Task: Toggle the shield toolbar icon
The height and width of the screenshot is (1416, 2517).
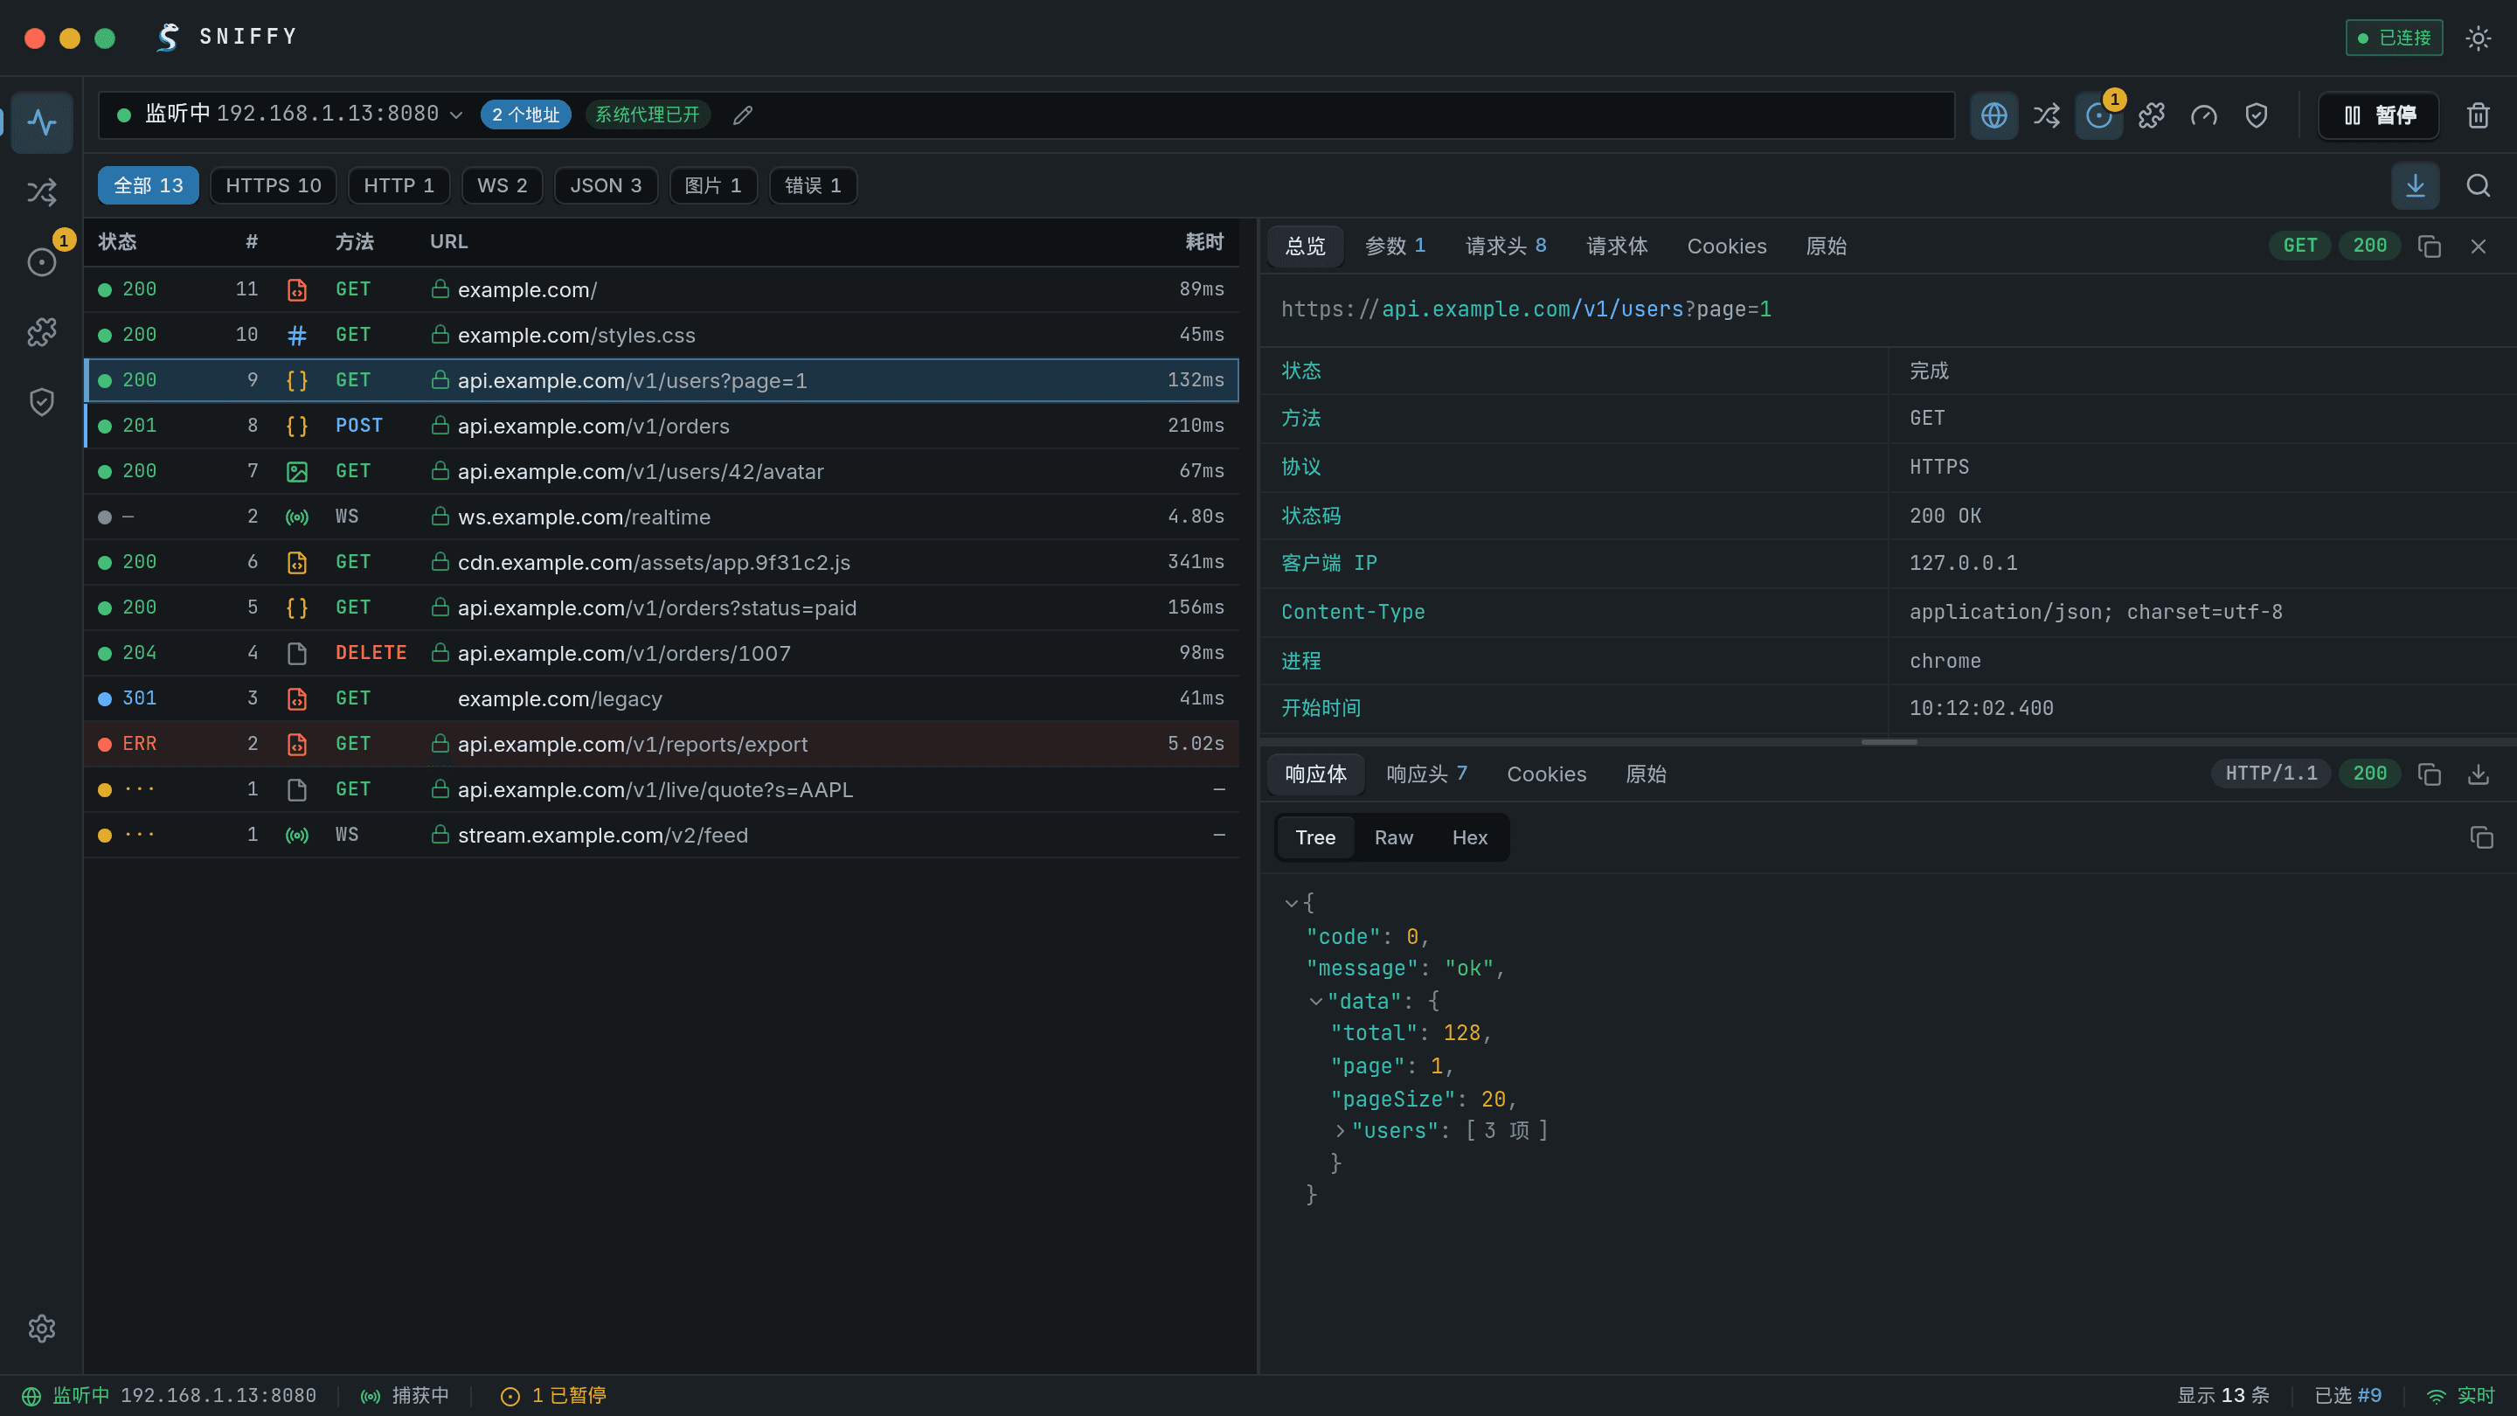Action: coord(2256,115)
